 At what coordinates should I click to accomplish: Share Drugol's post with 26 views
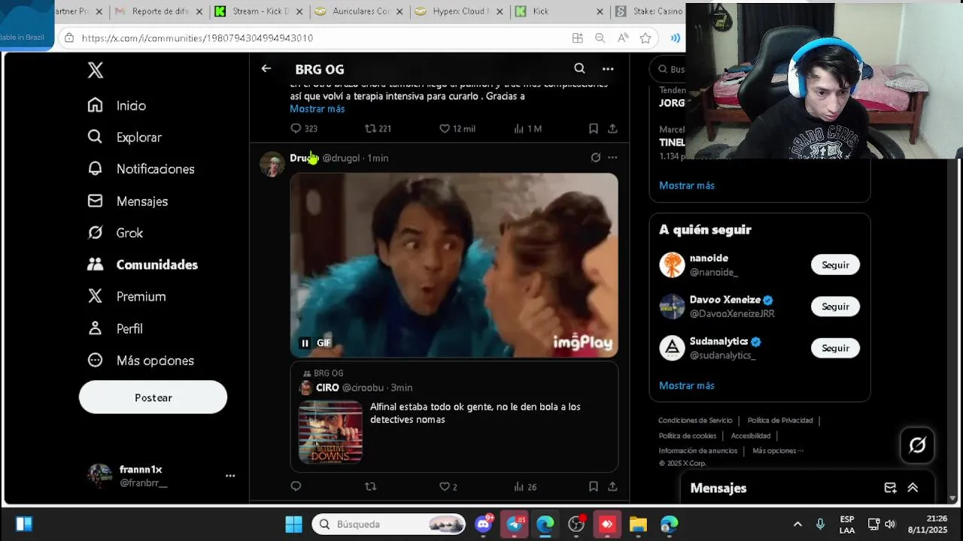612,486
